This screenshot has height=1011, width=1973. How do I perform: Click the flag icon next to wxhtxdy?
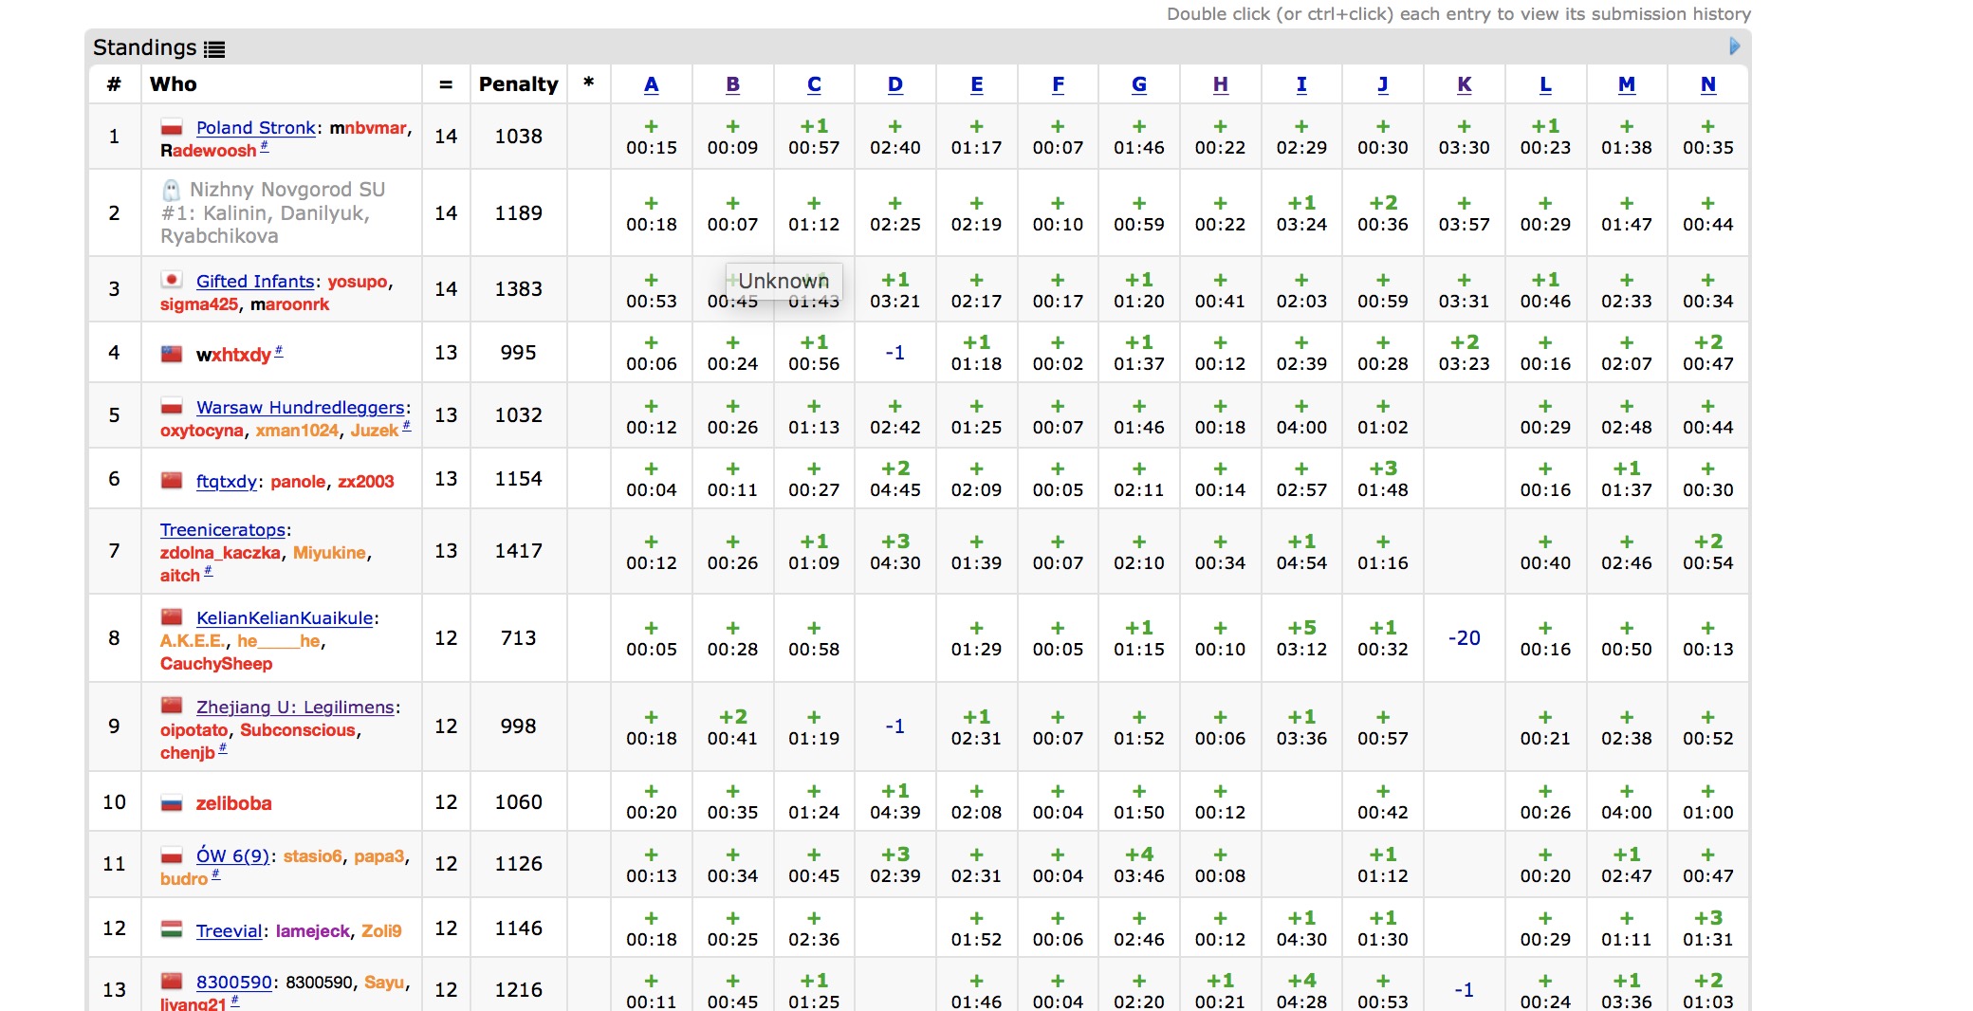pos(172,355)
